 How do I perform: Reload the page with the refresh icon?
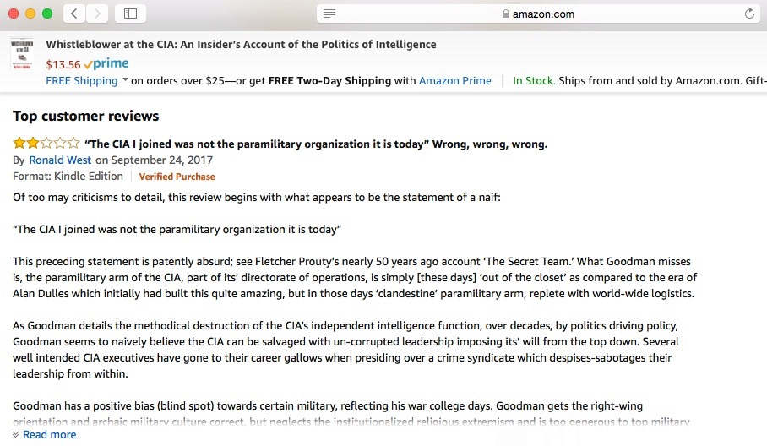(x=749, y=14)
